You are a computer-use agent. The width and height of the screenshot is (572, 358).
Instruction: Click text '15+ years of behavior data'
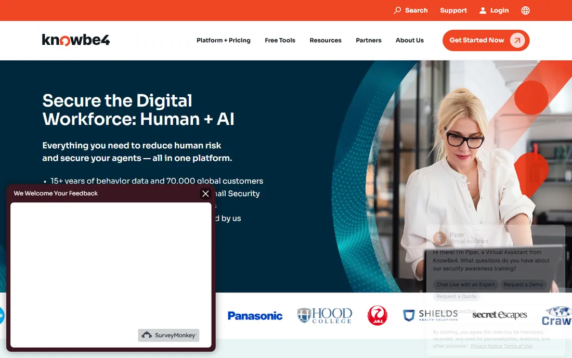click(x=107, y=181)
